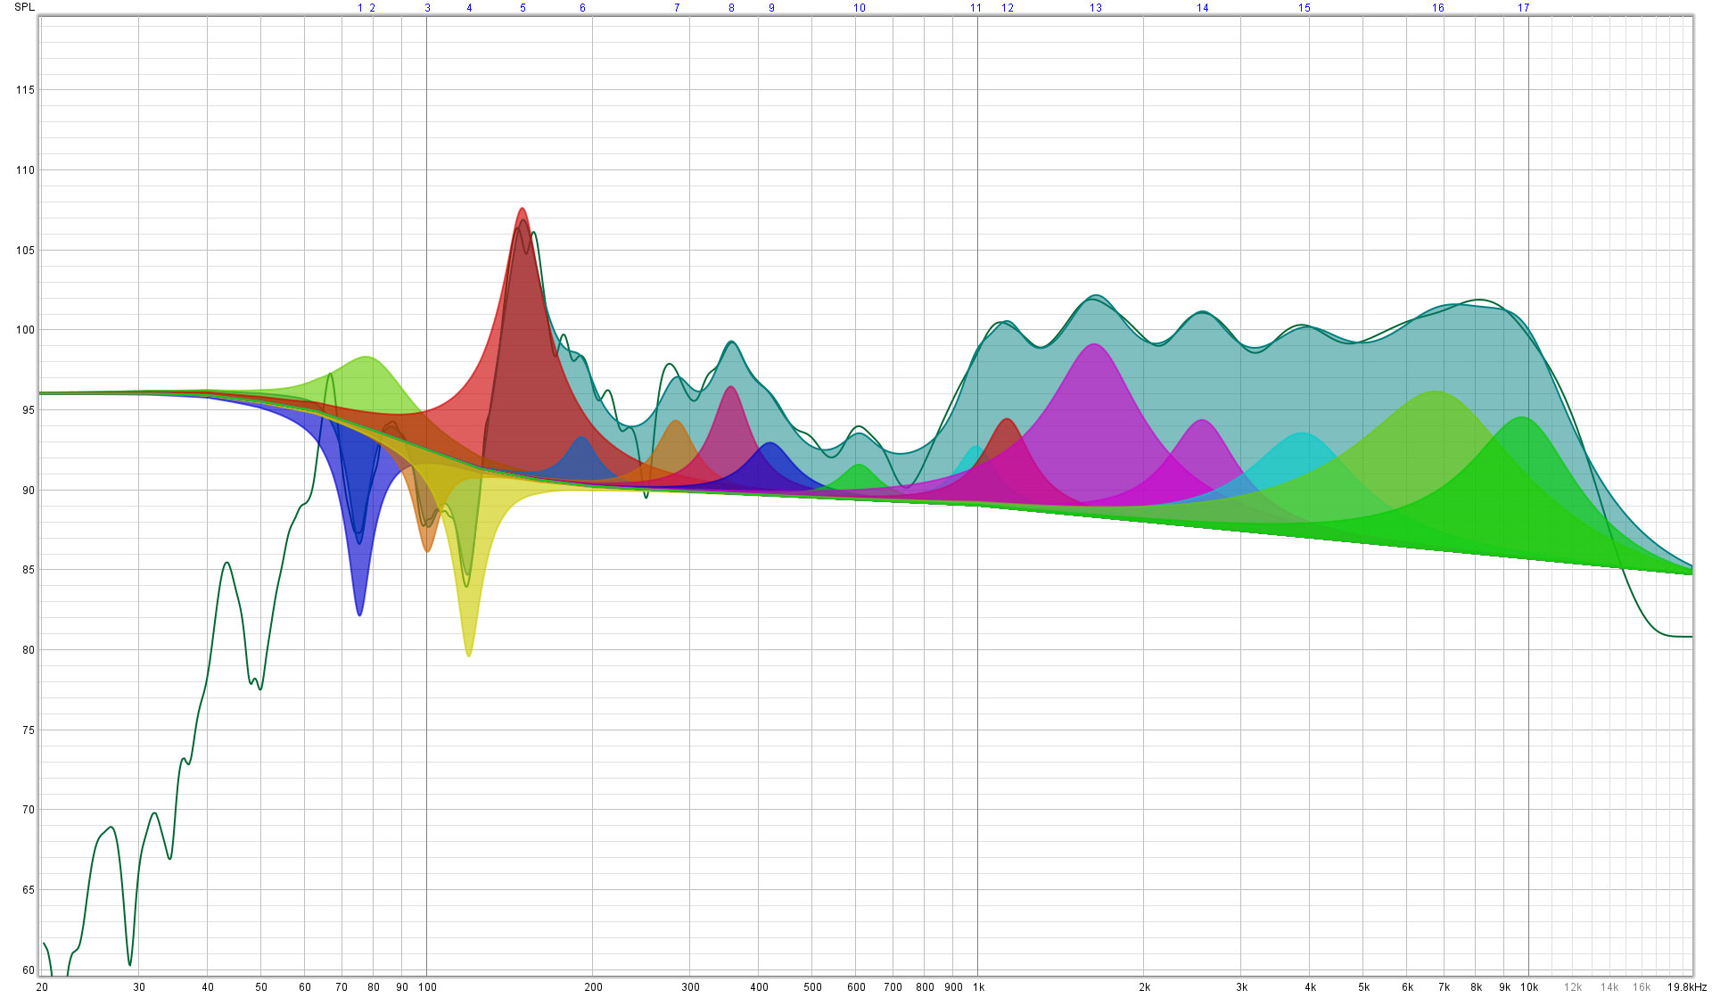The image size is (1712, 998).
Task: Click filter marker 8 at top
Action: click(732, 8)
